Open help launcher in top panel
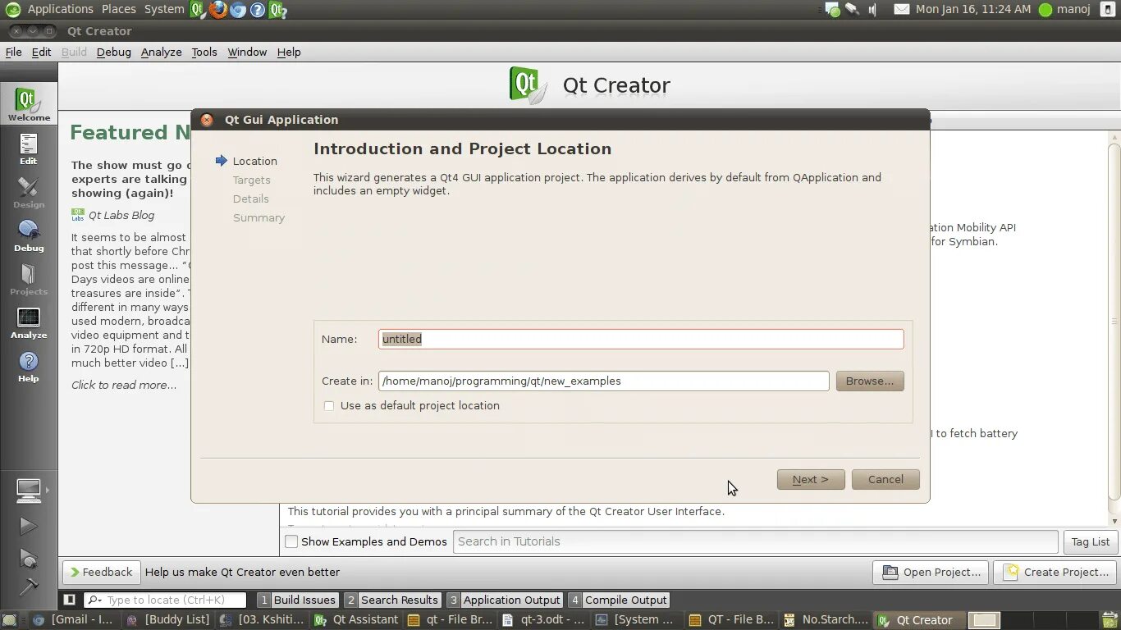 tap(258, 9)
